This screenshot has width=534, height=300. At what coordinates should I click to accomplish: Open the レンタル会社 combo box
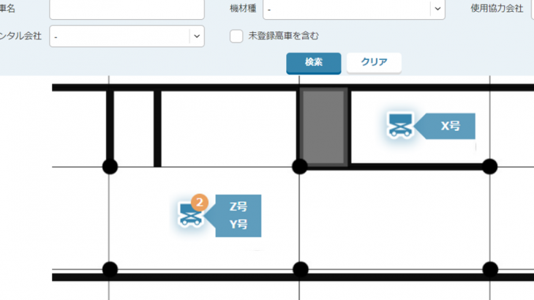pos(119,36)
